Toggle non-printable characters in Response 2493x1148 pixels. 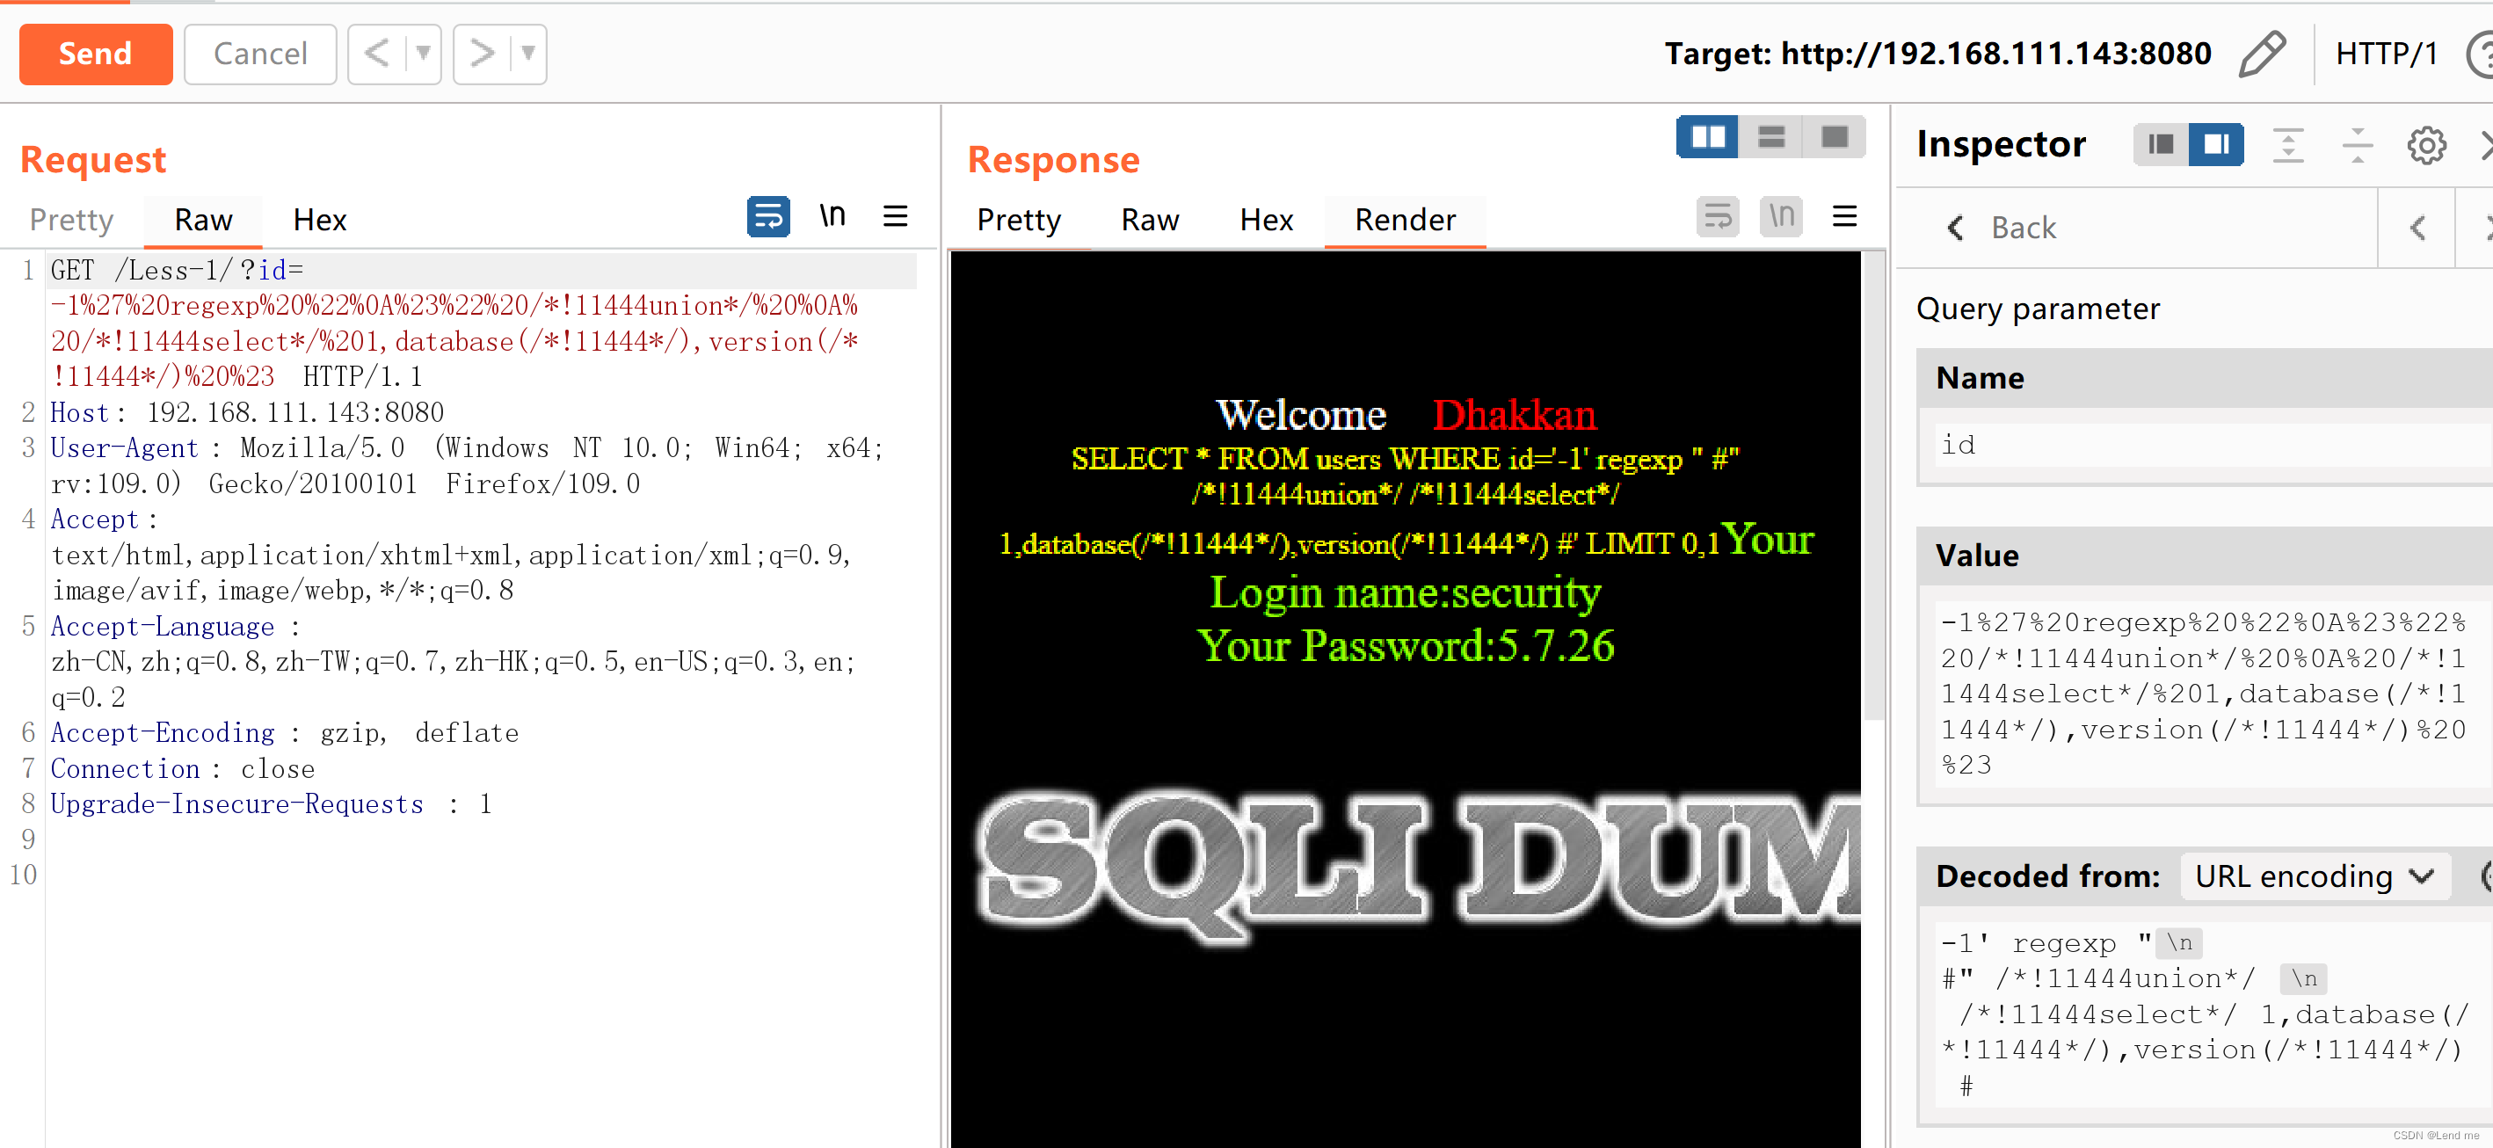[1782, 216]
